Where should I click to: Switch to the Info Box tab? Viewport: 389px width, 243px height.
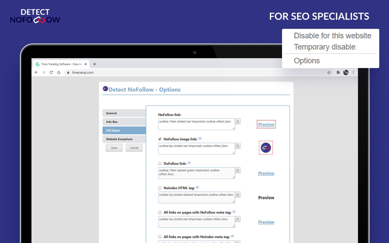tap(124, 122)
